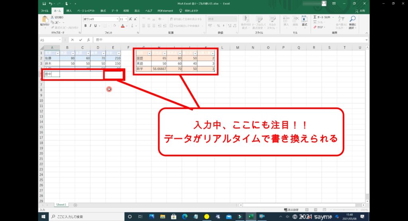Open Find and Select magnifier icon
Viewport: 408px width, 221px height.
click(x=352, y=19)
